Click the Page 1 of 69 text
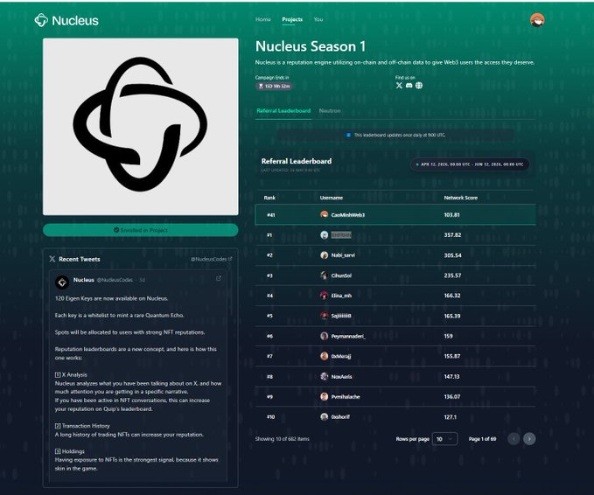The height and width of the screenshot is (495, 594). pos(482,439)
